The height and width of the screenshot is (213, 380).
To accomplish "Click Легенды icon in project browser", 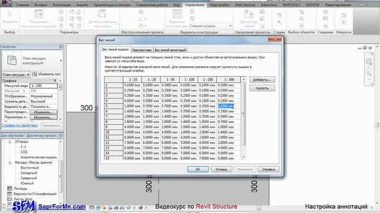I will pyautogui.click(x=9, y=188).
